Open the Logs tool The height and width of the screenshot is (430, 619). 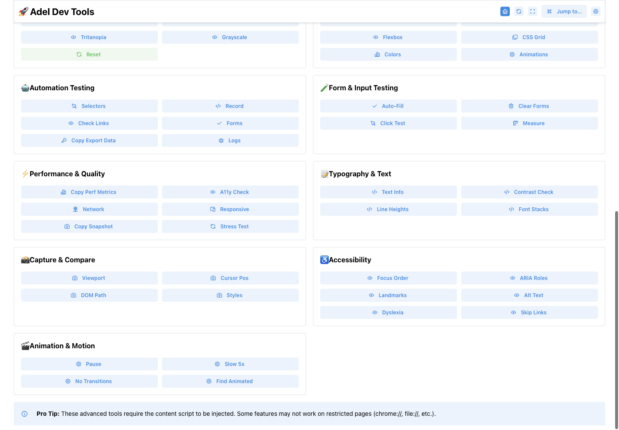pos(230,141)
